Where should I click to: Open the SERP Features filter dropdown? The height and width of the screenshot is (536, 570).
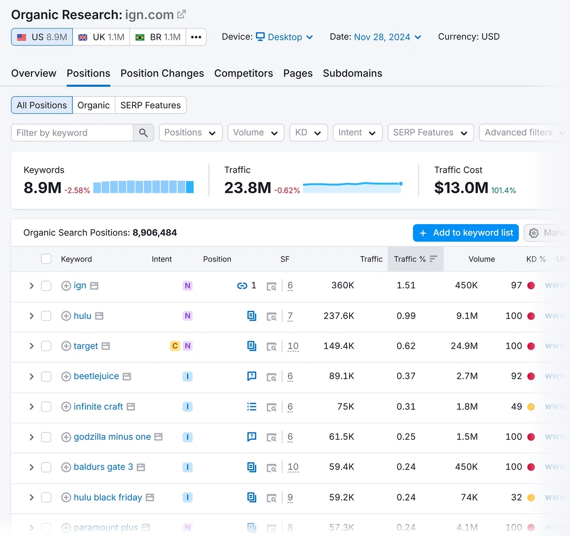[431, 133]
